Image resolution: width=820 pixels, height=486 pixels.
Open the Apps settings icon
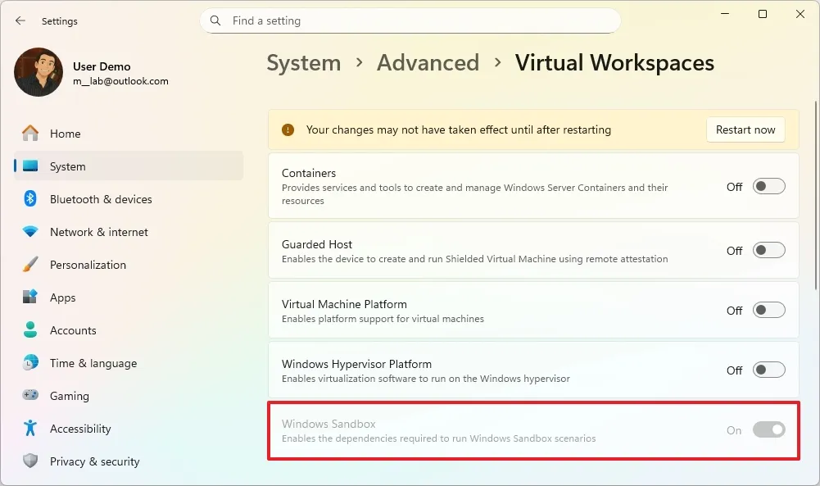pos(29,298)
